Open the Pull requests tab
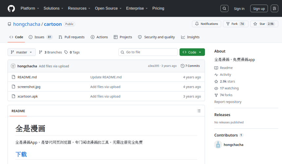This screenshot has height=164, width=282. pyautogui.click(x=71, y=37)
